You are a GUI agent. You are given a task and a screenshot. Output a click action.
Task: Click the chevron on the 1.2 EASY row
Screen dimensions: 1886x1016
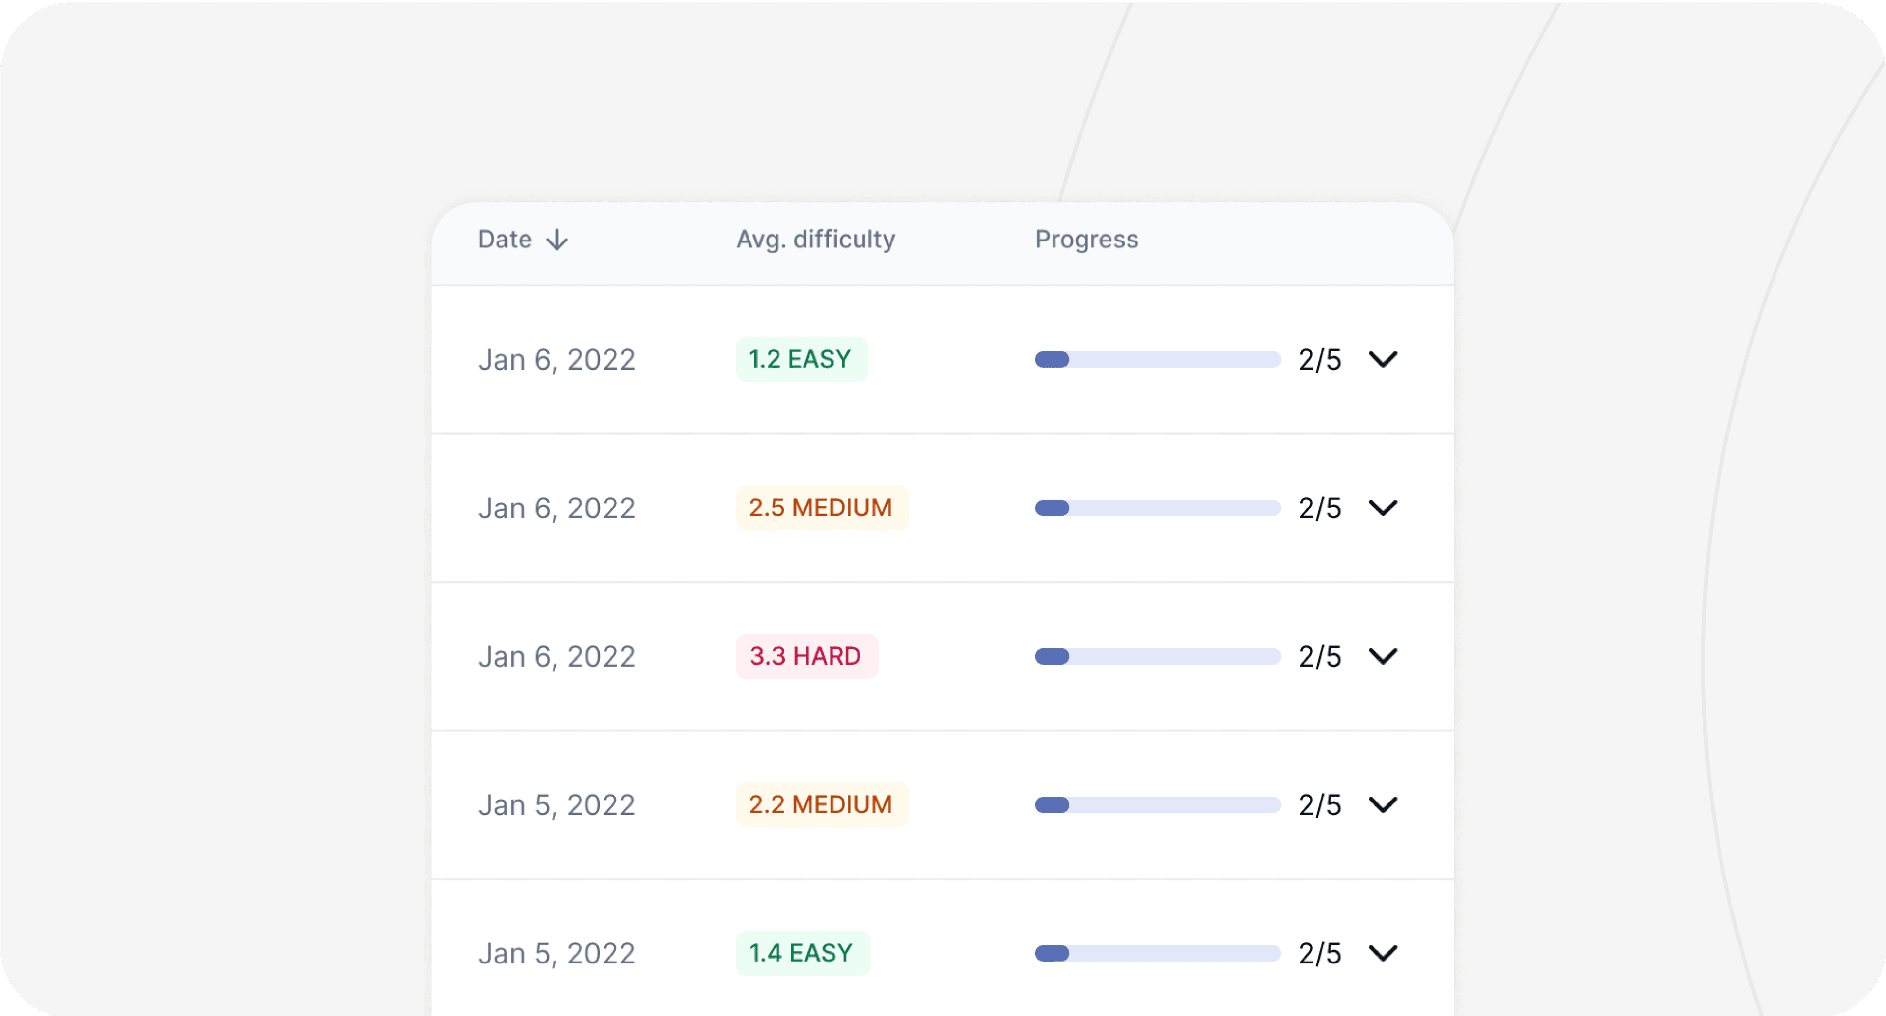pos(1384,359)
